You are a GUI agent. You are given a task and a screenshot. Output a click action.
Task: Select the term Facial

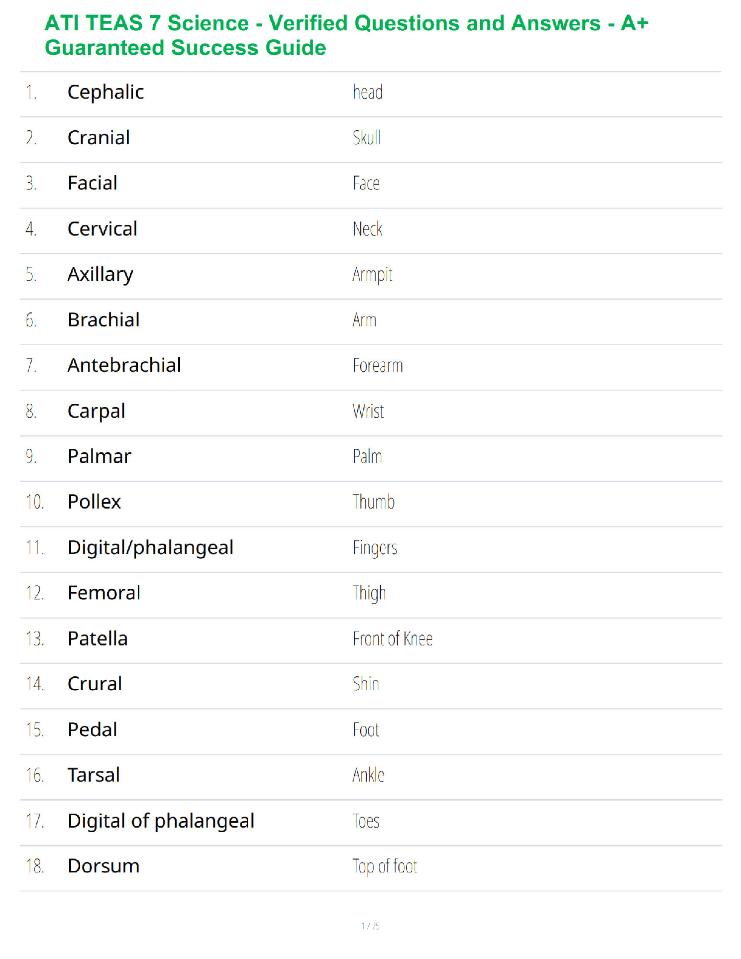tap(93, 183)
